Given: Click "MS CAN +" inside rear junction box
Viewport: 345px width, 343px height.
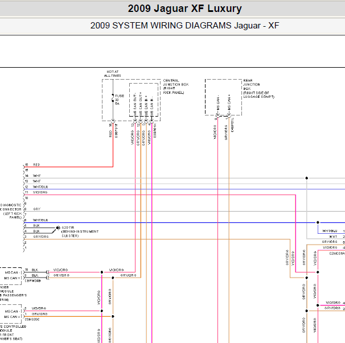Looking at the screenshot, I should click(229, 102).
